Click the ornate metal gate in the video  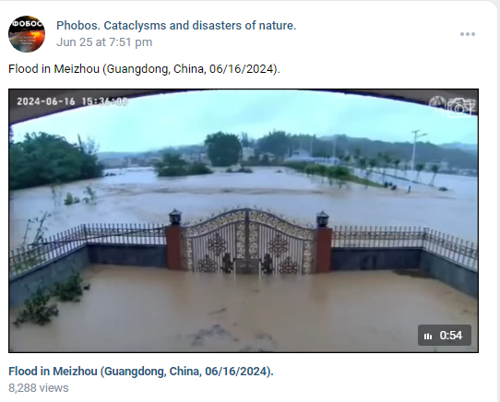248,242
